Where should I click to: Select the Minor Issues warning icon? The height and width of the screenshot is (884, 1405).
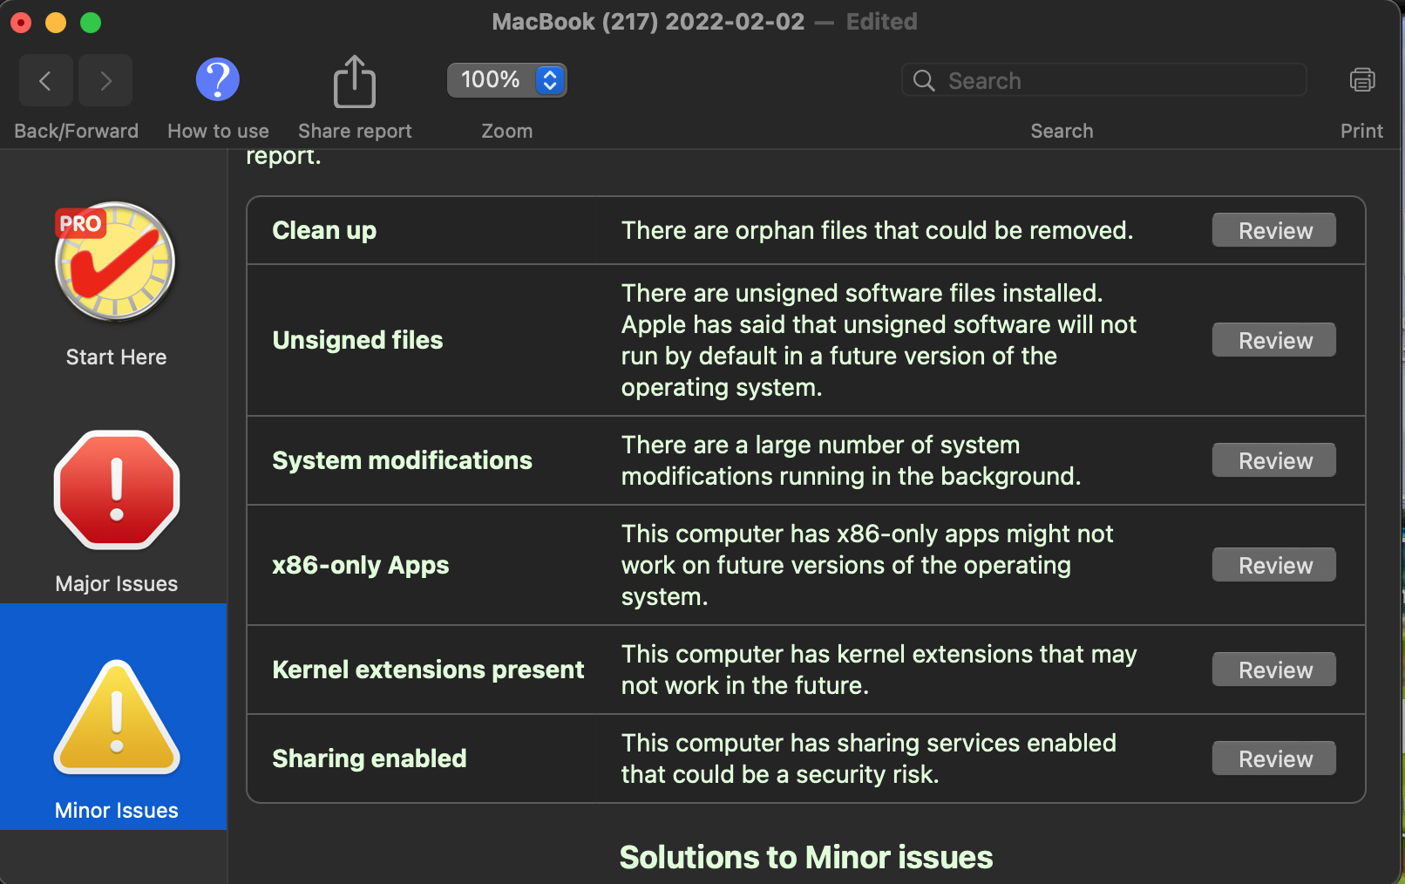[x=117, y=719]
